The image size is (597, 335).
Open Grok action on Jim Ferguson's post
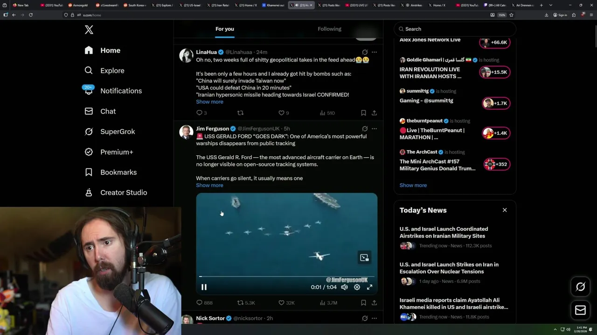click(x=365, y=128)
